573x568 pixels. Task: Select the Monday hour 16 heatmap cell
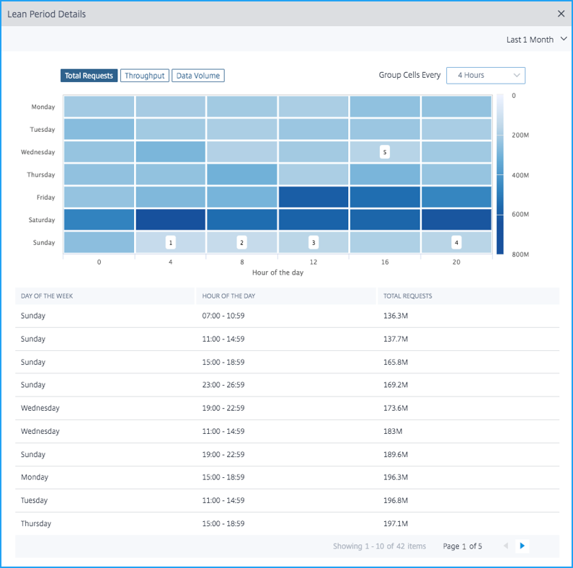point(384,107)
